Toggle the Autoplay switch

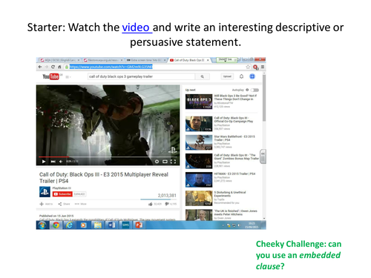point(255,90)
